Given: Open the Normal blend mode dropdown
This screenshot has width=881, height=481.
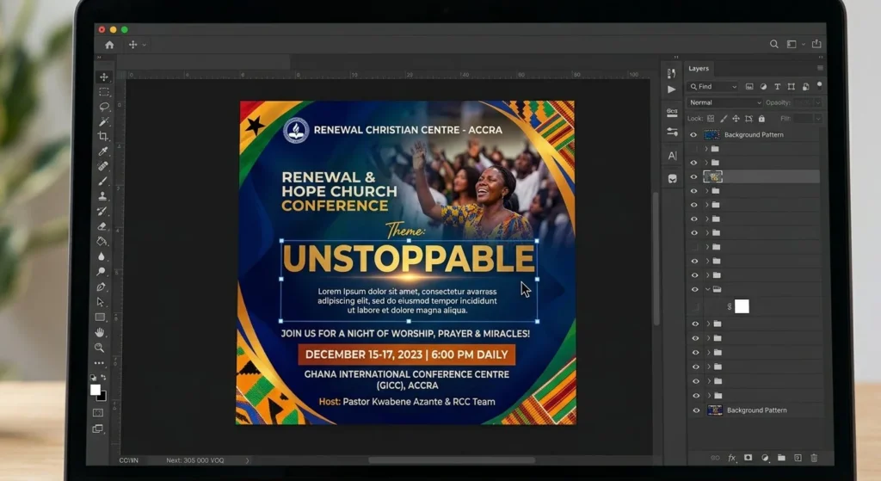Looking at the screenshot, I should click(724, 103).
